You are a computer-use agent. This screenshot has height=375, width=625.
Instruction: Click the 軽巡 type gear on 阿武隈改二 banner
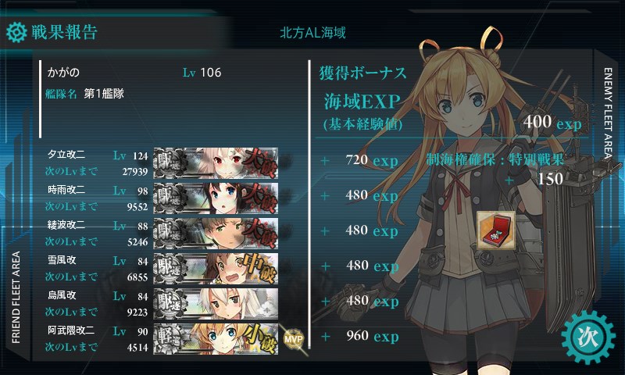[x=170, y=339]
